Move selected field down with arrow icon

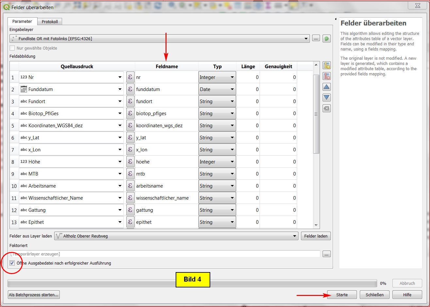coord(326,98)
